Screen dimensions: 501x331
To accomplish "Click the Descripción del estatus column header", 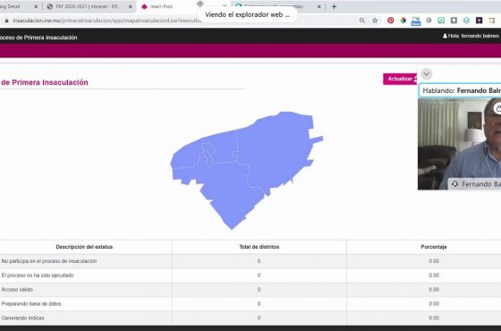I will 84,247.
